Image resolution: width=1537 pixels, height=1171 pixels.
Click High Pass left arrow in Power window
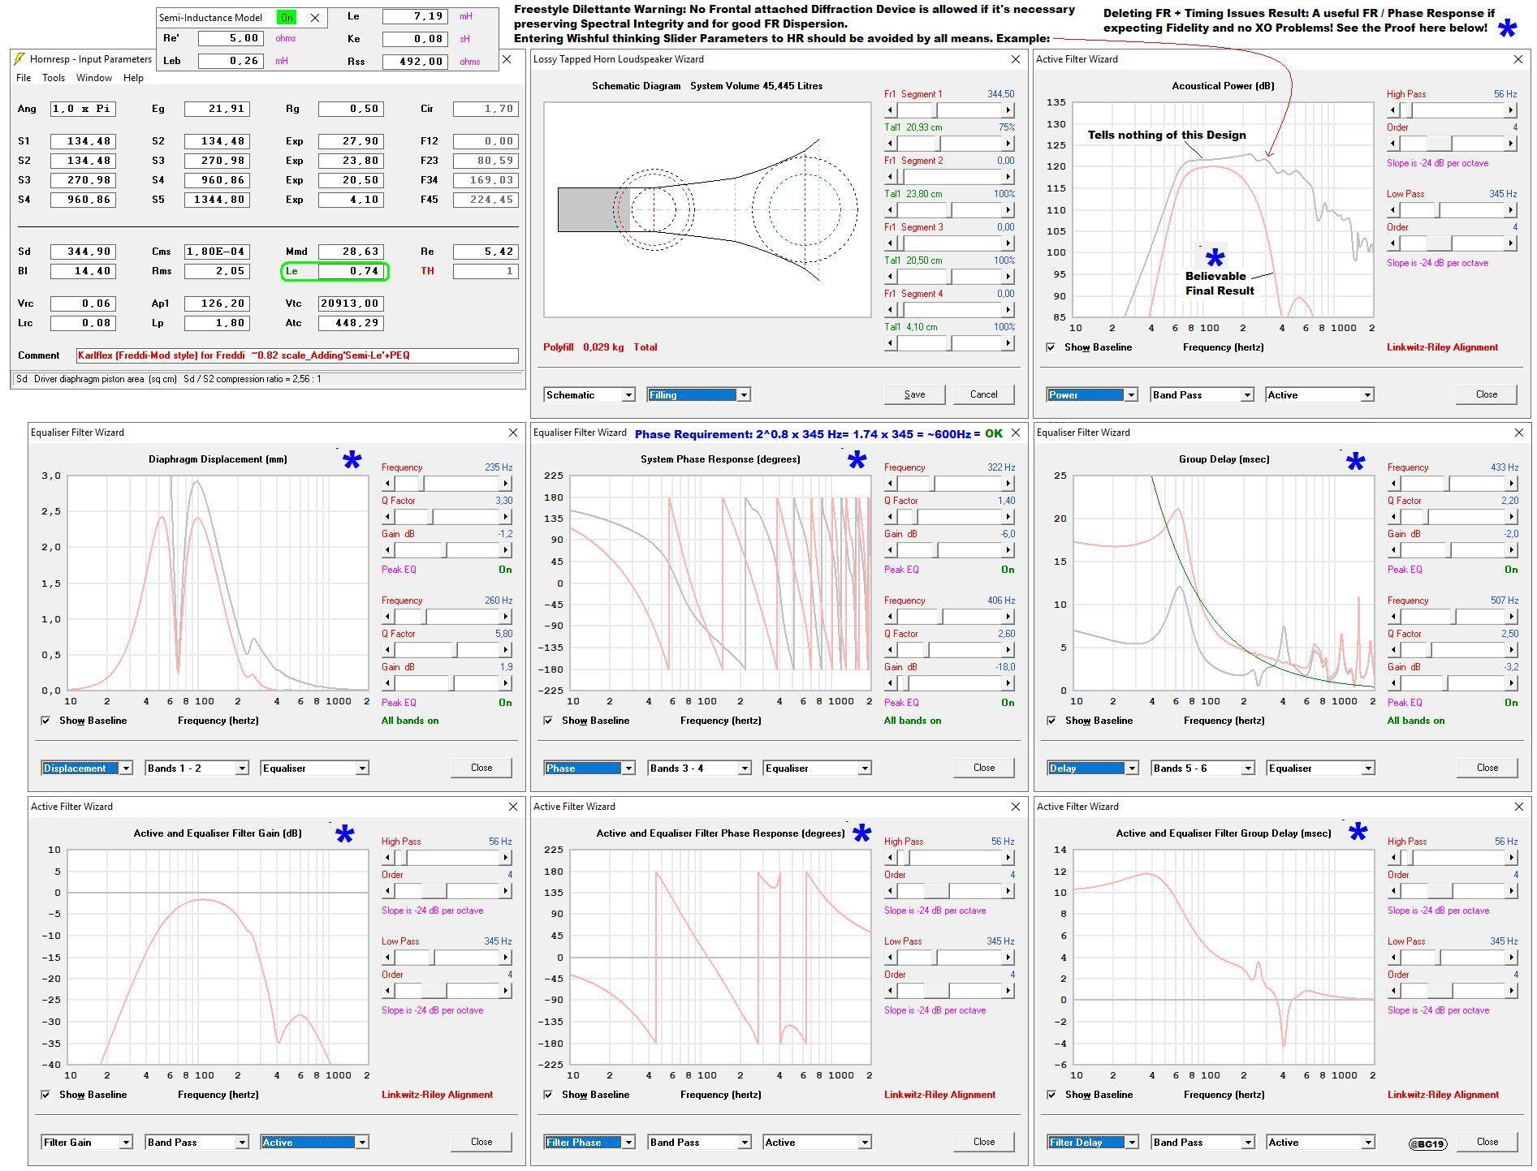(1393, 110)
